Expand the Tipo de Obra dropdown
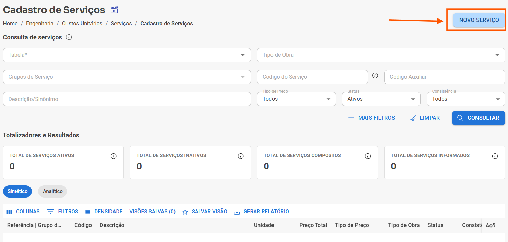Image resolution: width=508 pixels, height=242 pixels. 497,55
